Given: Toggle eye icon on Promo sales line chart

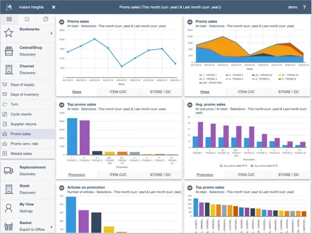Looking at the screenshot, I should pyautogui.click(x=62, y=22).
